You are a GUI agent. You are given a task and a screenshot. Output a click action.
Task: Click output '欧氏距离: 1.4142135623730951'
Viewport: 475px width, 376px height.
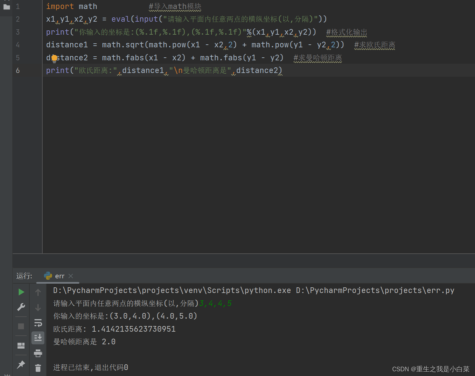[x=114, y=329]
